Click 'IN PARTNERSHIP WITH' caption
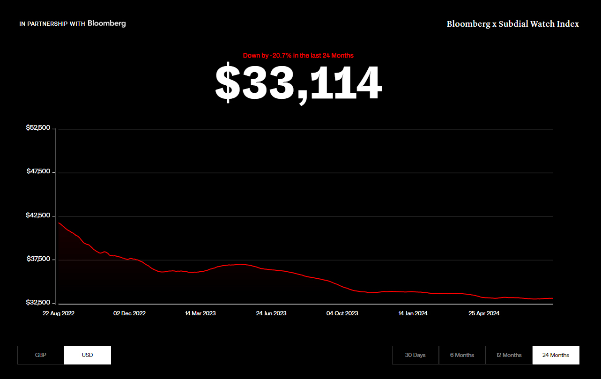Viewport: 601px width, 379px height. tap(52, 24)
